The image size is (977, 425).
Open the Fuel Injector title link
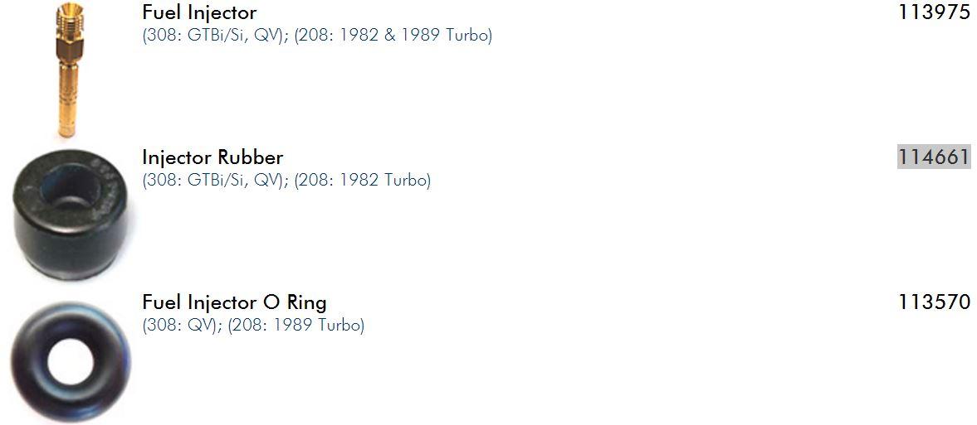(199, 12)
